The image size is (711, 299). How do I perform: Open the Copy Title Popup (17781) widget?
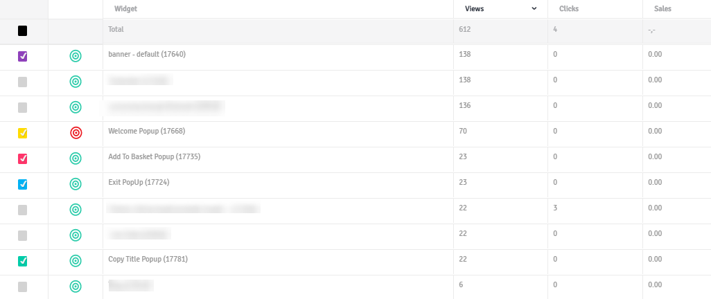[148, 259]
